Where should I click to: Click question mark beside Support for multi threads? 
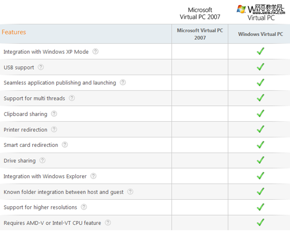click(x=72, y=98)
